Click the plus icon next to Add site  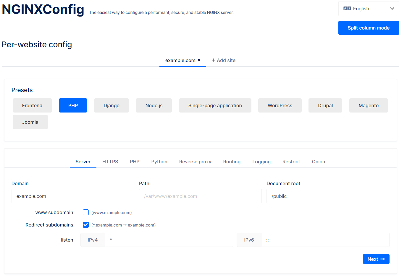point(214,60)
